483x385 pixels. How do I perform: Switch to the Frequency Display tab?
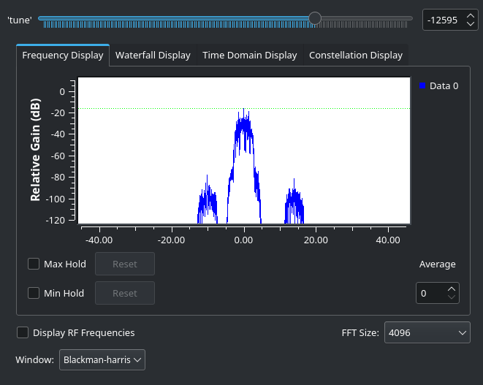[63, 56]
